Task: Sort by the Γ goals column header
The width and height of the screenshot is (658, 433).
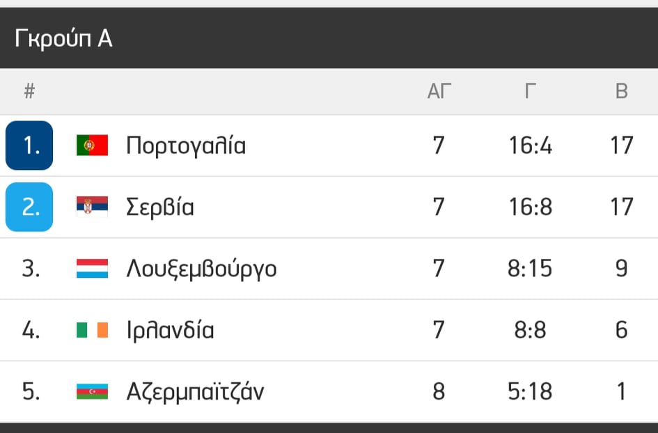Action: tap(531, 91)
